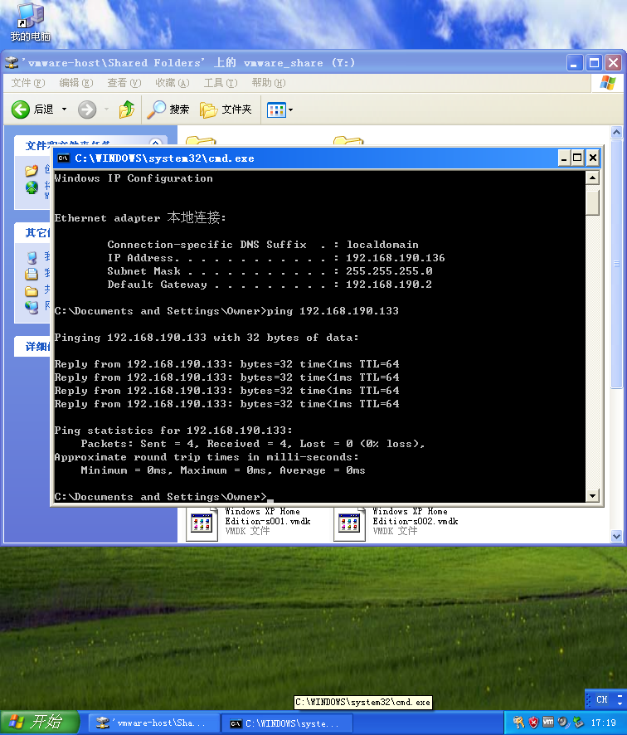This screenshot has width=627, height=735.
Task: Click the red security shield tray icon
Action: 533,723
